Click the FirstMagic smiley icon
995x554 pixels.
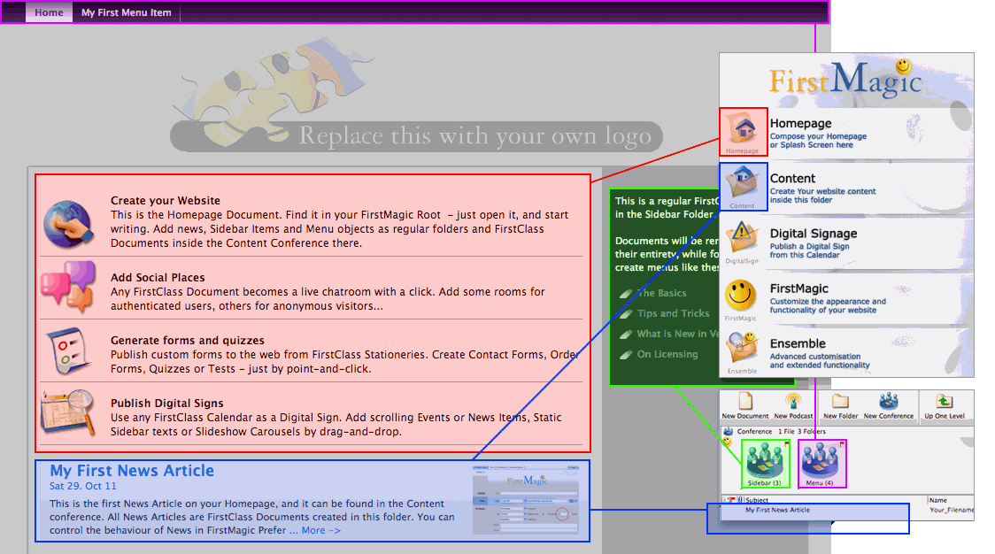741,295
